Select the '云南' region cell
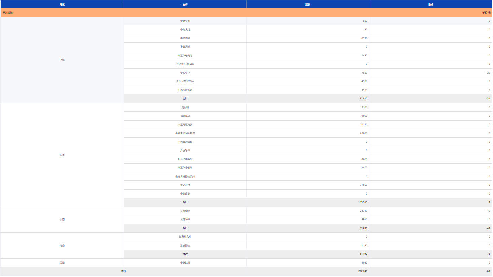Screen dimensions: 493x277 (x=62, y=220)
